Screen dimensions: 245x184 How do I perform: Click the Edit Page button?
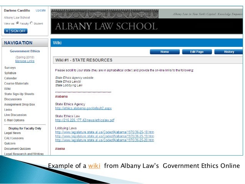pyautogui.click(x=197, y=52)
